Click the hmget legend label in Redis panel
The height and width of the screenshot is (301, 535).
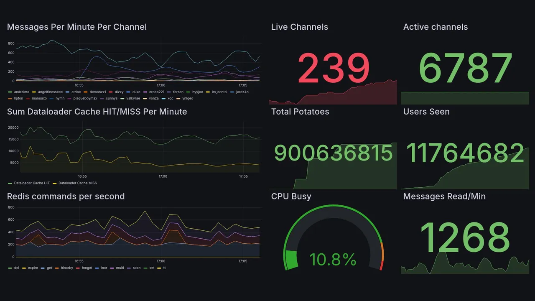click(x=87, y=268)
